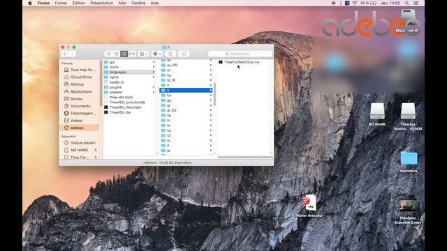Select Disque distant in sidebar
Viewport: 447px width, 251px height.
pyautogui.click(x=80, y=143)
